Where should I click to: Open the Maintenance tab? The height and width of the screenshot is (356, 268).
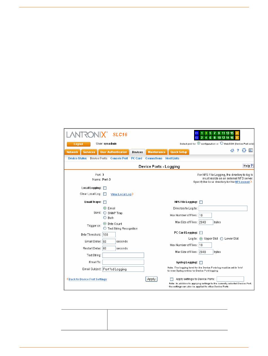click(157, 152)
